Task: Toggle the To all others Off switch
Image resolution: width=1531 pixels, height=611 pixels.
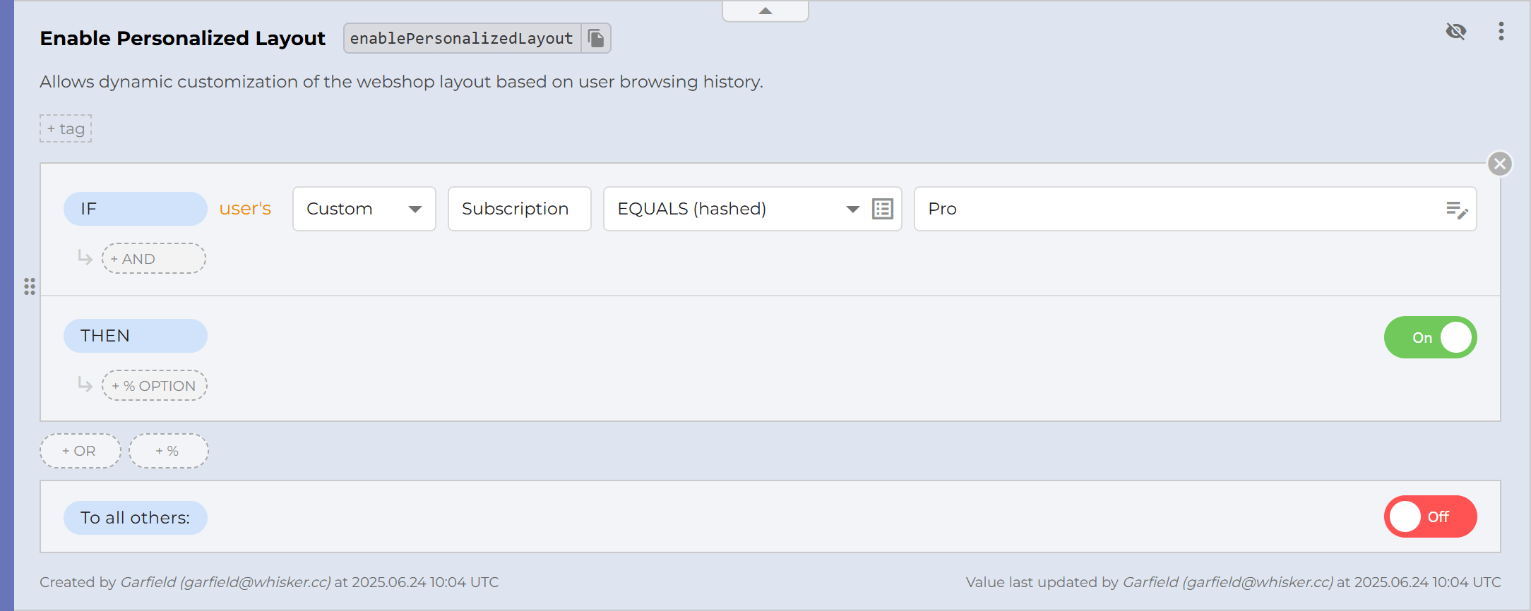Action: pos(1430,516)
